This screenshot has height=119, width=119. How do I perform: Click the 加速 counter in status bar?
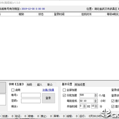8,116
